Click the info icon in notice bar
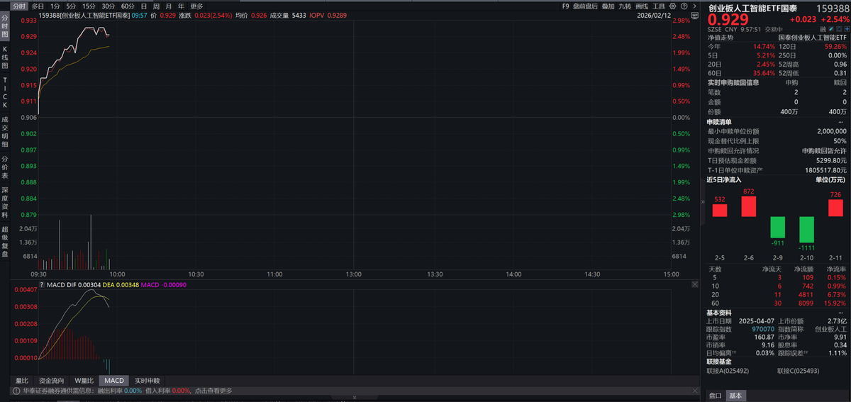Image resolution: width=851 pixels, height=402 pixels. pyautogui.click(x=15, y=391)
